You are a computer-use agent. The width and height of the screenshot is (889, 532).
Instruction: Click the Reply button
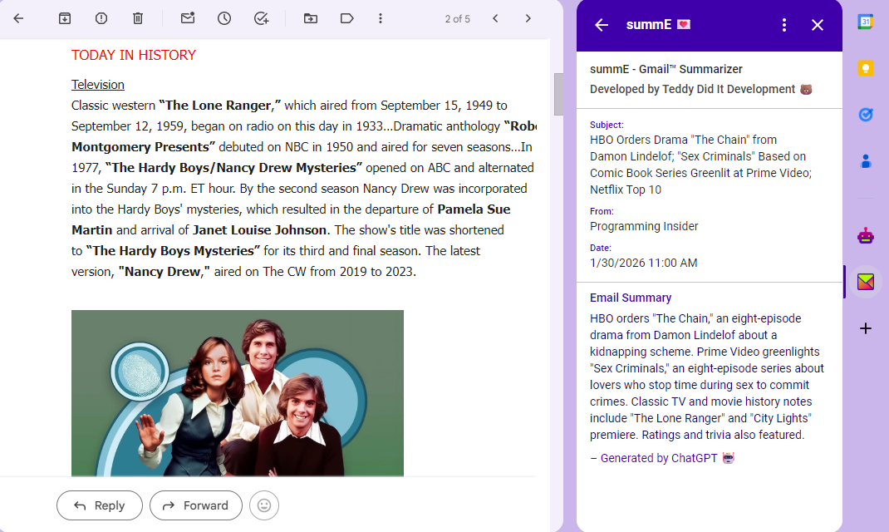100,505
